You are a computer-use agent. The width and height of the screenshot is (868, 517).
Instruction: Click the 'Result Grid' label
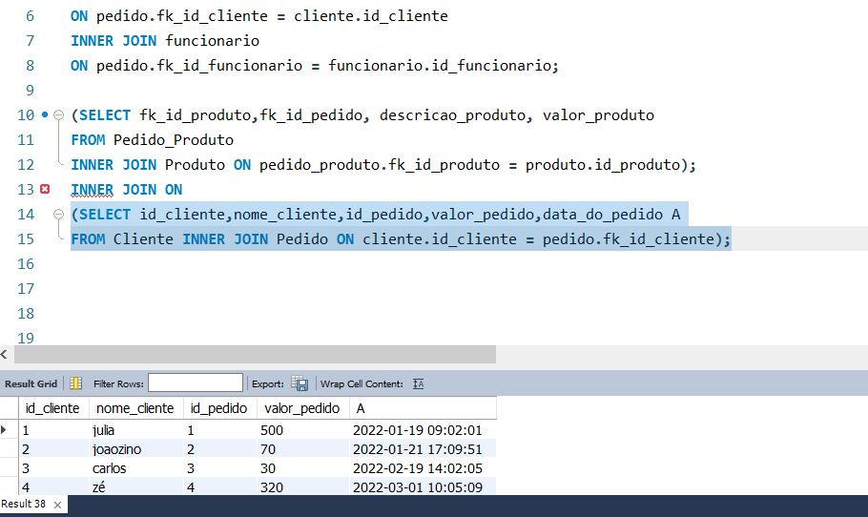pyautogui.click(x=31, y=383)
